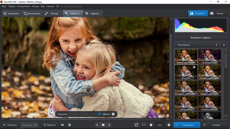This screenshot has height=129, width=230.
Task: Click the arrow next to Эффект slider
Action: tap(113, 114)
